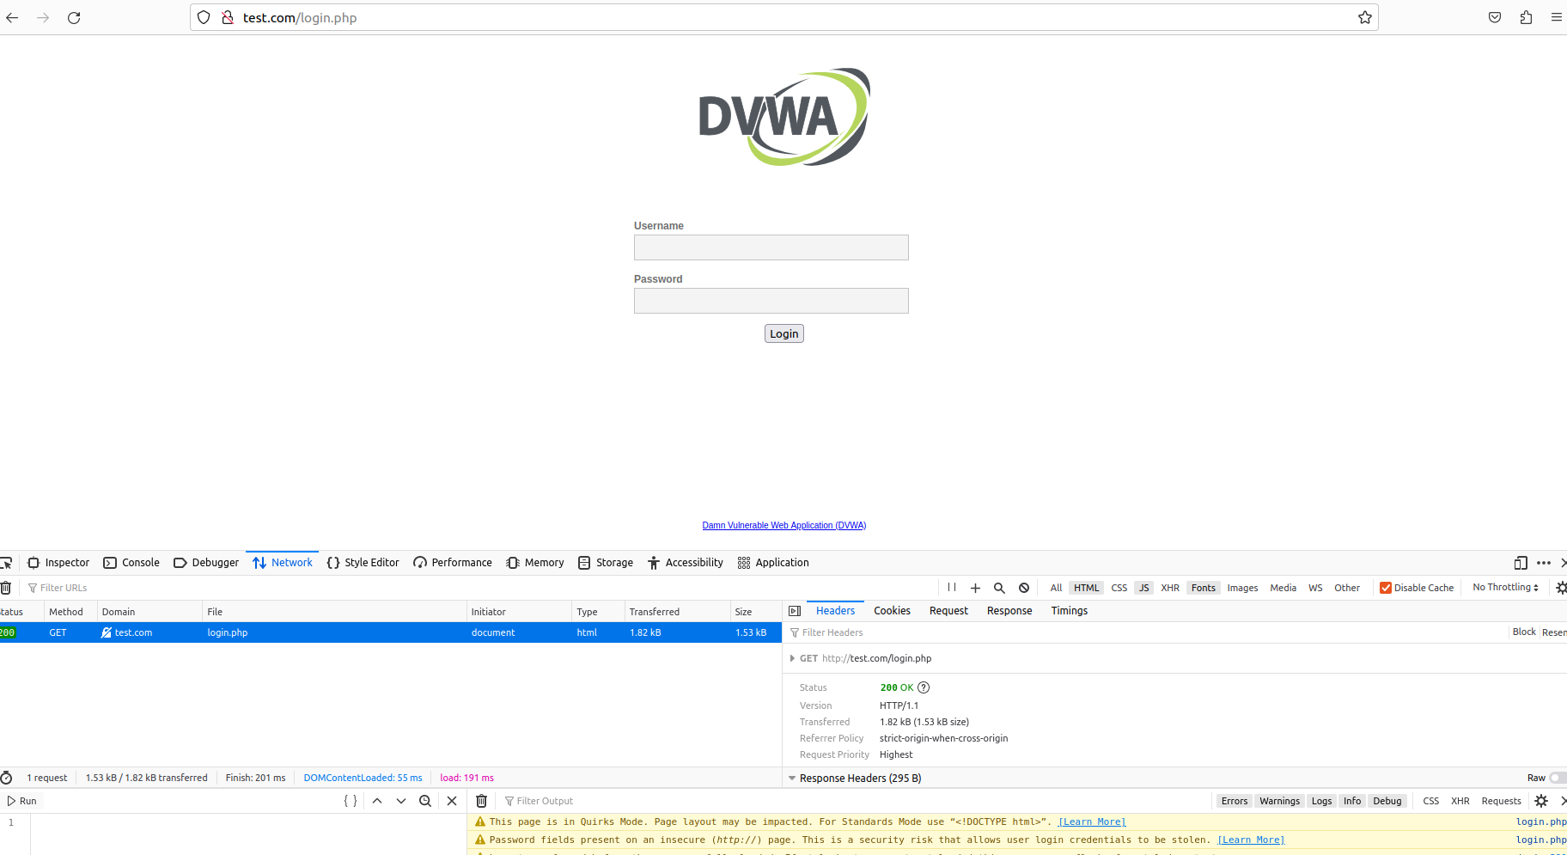Viewport: 1567px width, 855px height.
Task: Open the No Throttling dropdown
Action: 1506,588
